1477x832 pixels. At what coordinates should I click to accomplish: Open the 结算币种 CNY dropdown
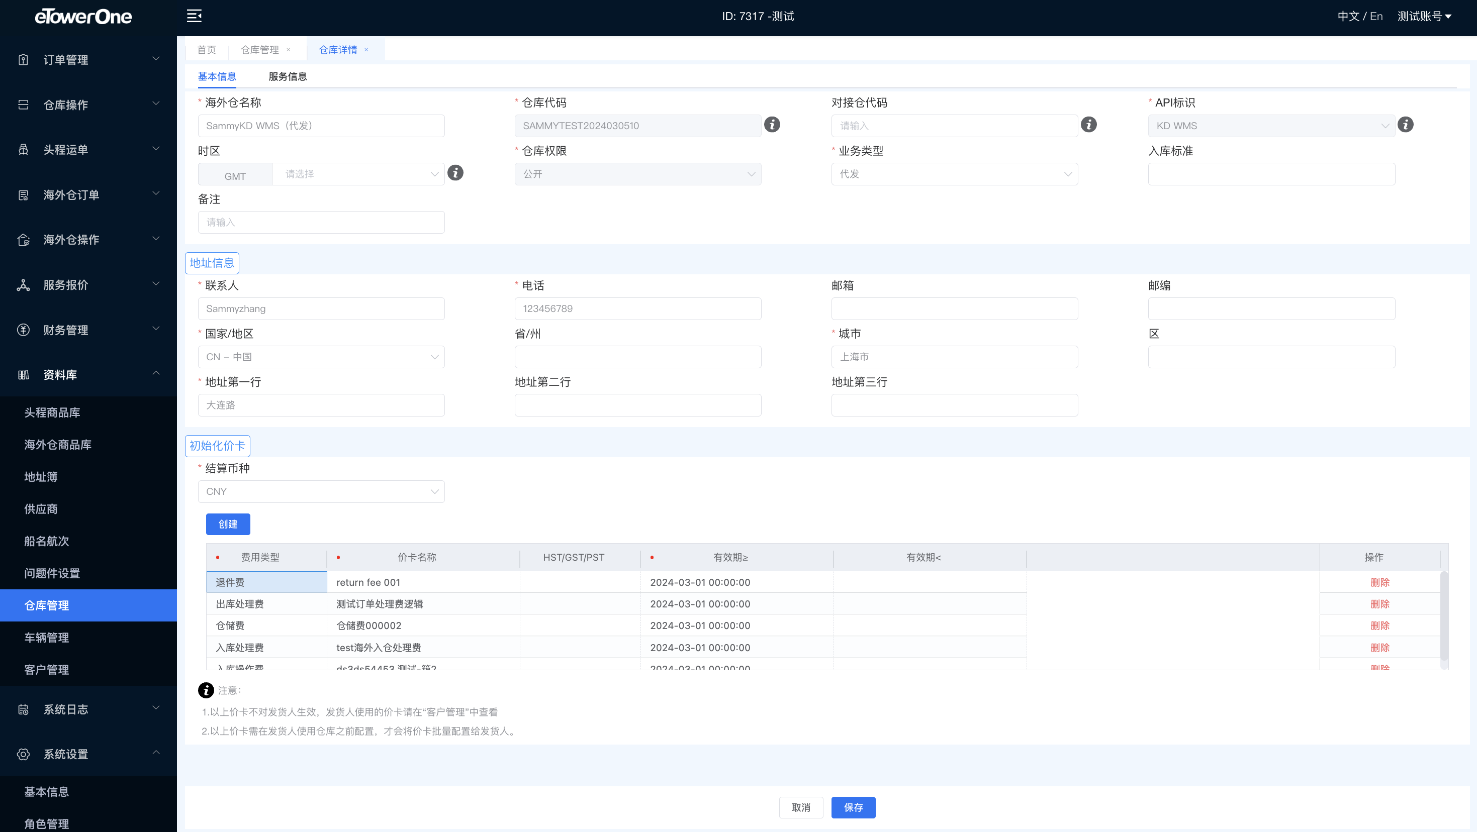click(321, 492)
